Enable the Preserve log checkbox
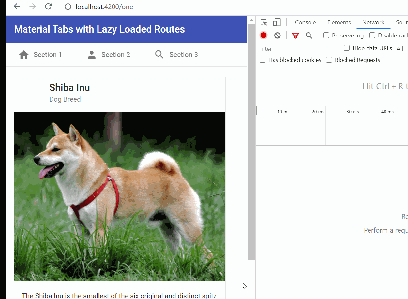 326,35
